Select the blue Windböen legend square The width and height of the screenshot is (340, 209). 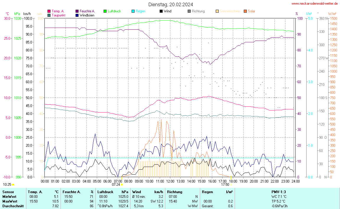click(x=77, y=15)
